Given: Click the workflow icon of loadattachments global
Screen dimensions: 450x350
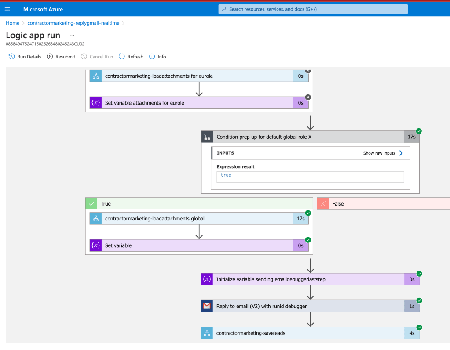Looking at the screenshot, I should pyautogui.click(x=95, y=219).
